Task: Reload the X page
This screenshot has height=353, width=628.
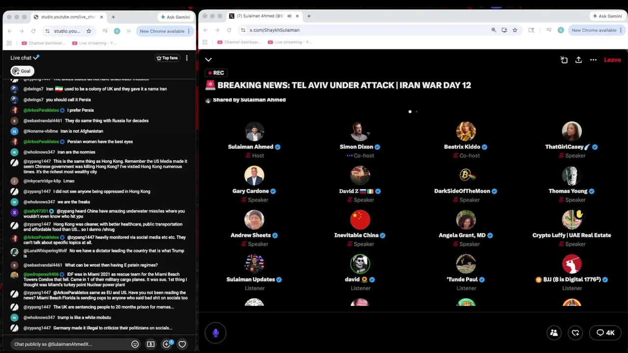Action: point(229,30)
